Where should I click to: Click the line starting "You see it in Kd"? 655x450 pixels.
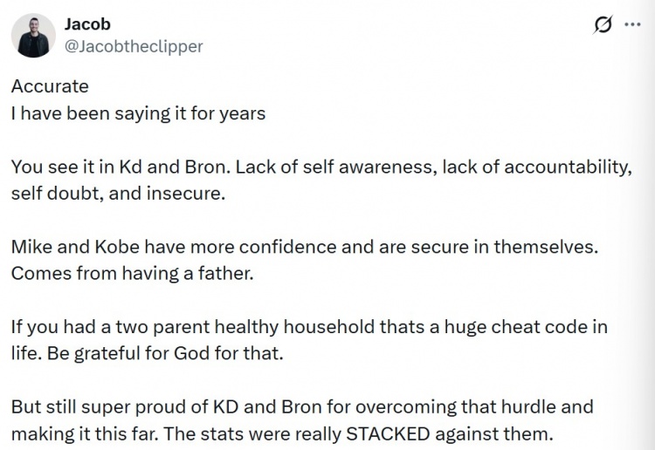[x=320, y=167]
